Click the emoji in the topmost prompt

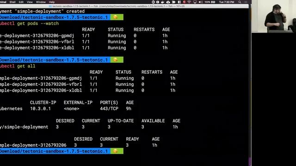click(x=115, y=17)
